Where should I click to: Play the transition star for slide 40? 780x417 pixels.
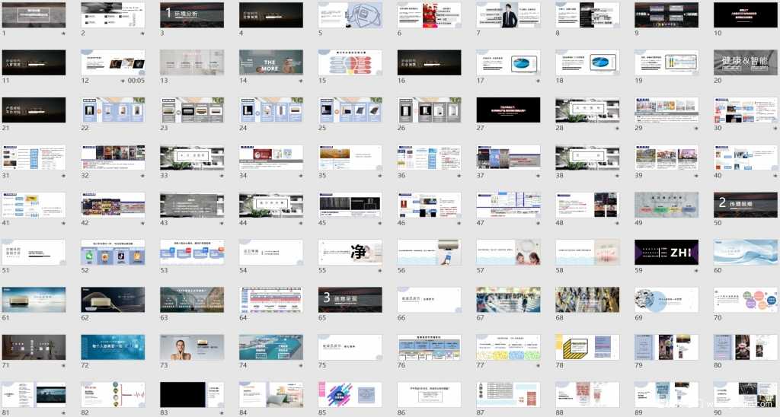point(775,176)
